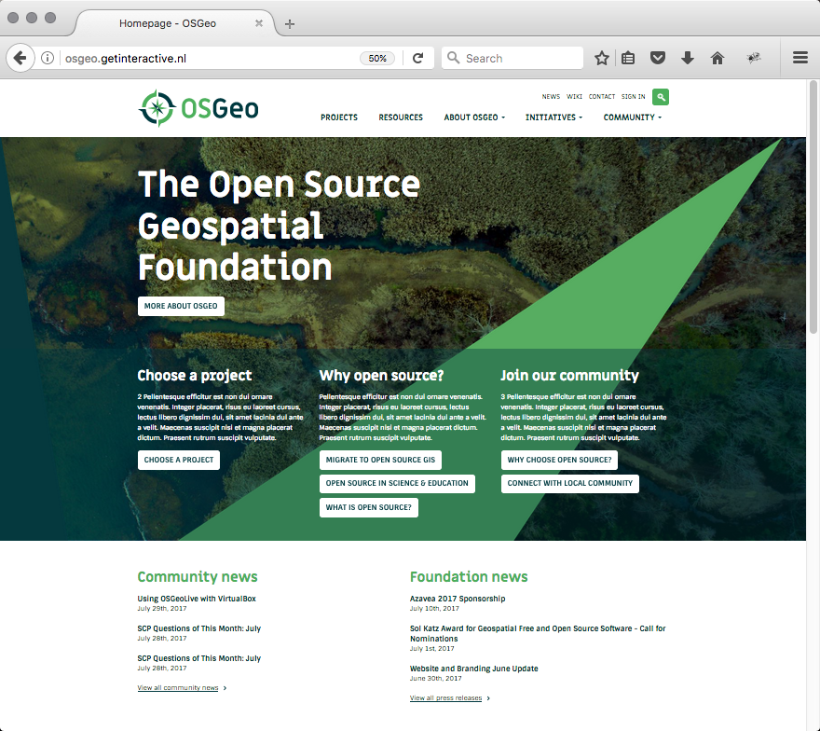
Task: Click Sign In link
Action: tap(634, 97)
